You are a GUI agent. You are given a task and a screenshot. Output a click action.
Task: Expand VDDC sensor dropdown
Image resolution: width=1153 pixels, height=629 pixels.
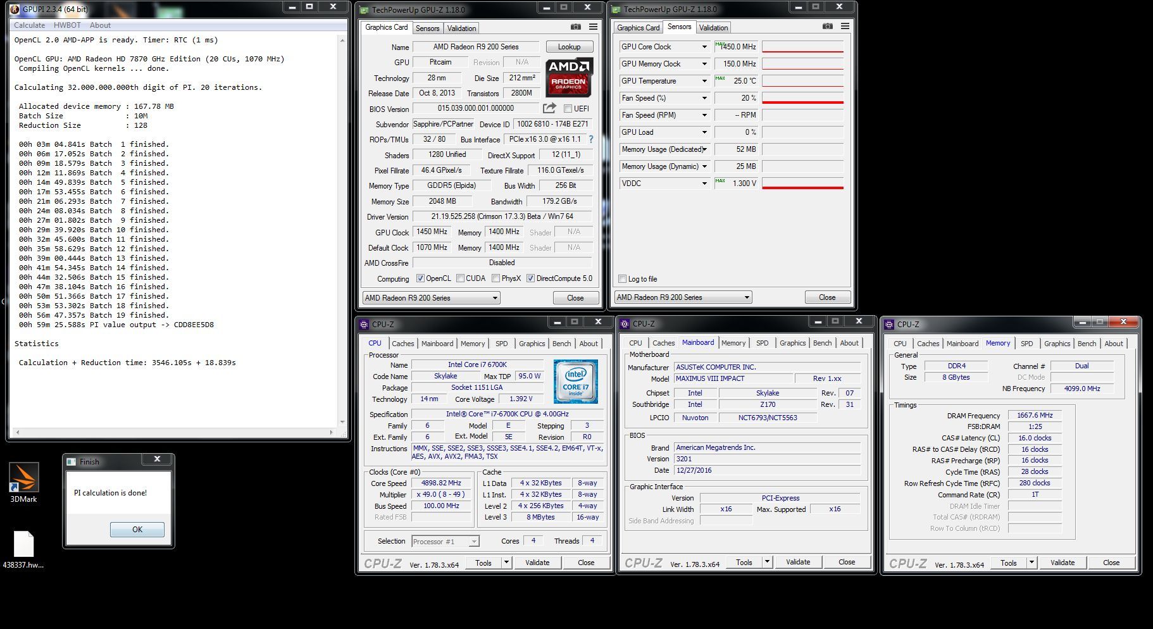pyautogui.click(x=704, y=184)
